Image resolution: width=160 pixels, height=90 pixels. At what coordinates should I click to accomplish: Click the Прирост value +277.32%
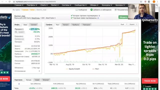(x=34, y=29)
